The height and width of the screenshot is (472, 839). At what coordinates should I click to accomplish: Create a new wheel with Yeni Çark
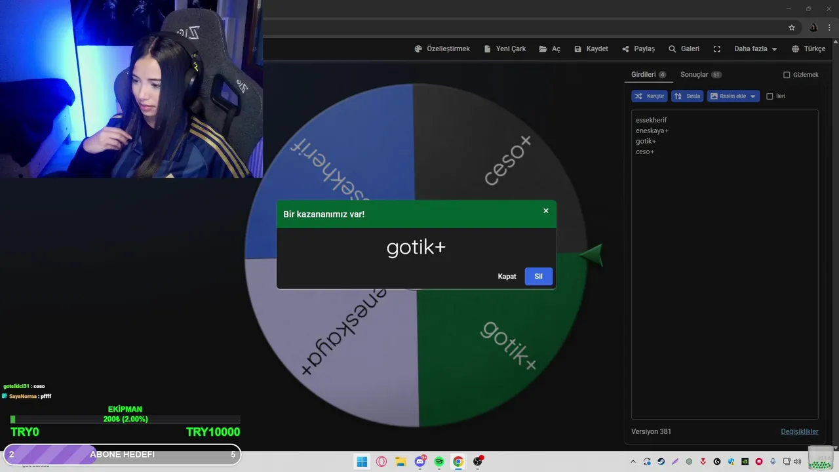click(505, 49)
